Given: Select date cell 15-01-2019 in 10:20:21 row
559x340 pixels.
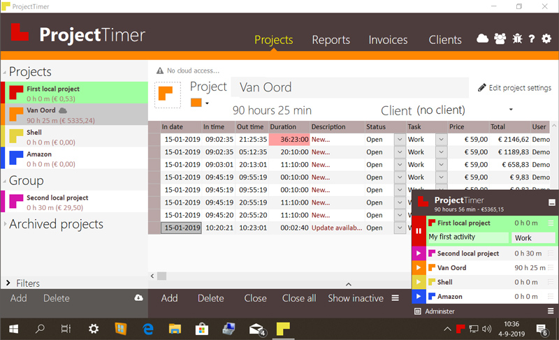Looking at the screenshot, I should [x=182, y=228].
